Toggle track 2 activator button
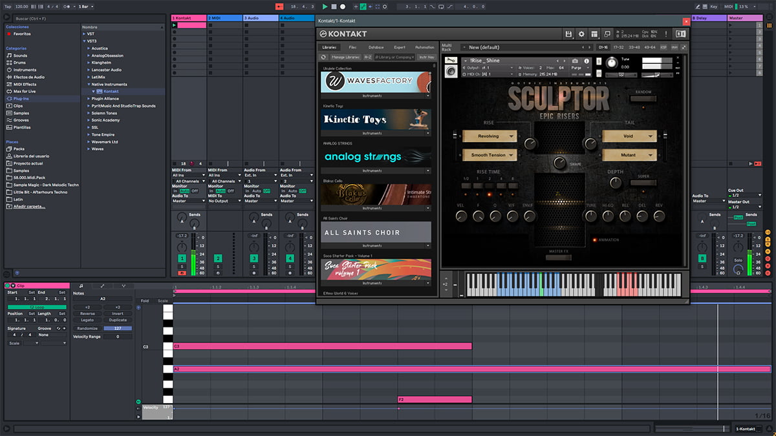The image size is (776, 436). (x=218, y=258)
